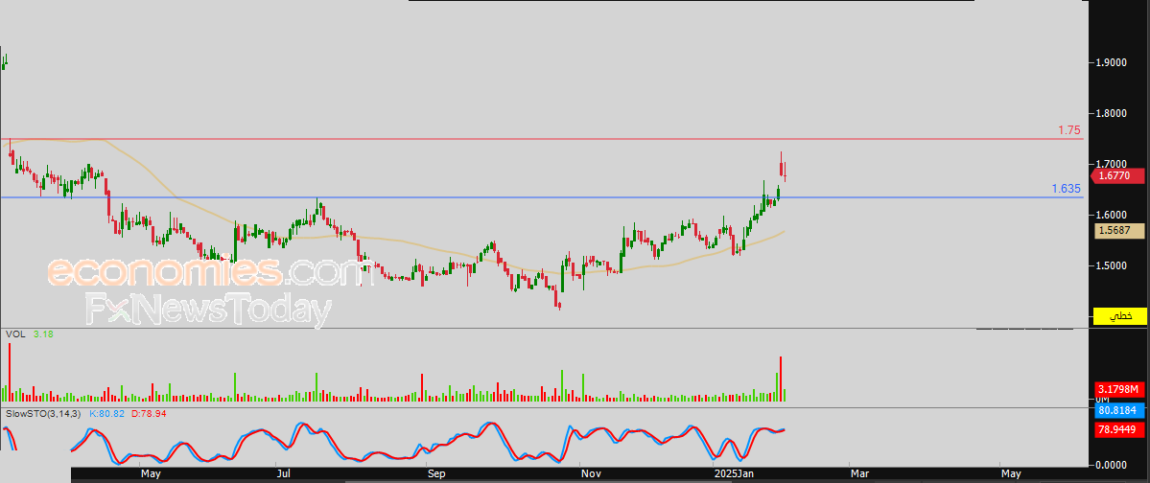Image resolution: width=1150 pixels, height=483 pixels.
Task: Click the Mar label on the date axis
Action: 858,474
